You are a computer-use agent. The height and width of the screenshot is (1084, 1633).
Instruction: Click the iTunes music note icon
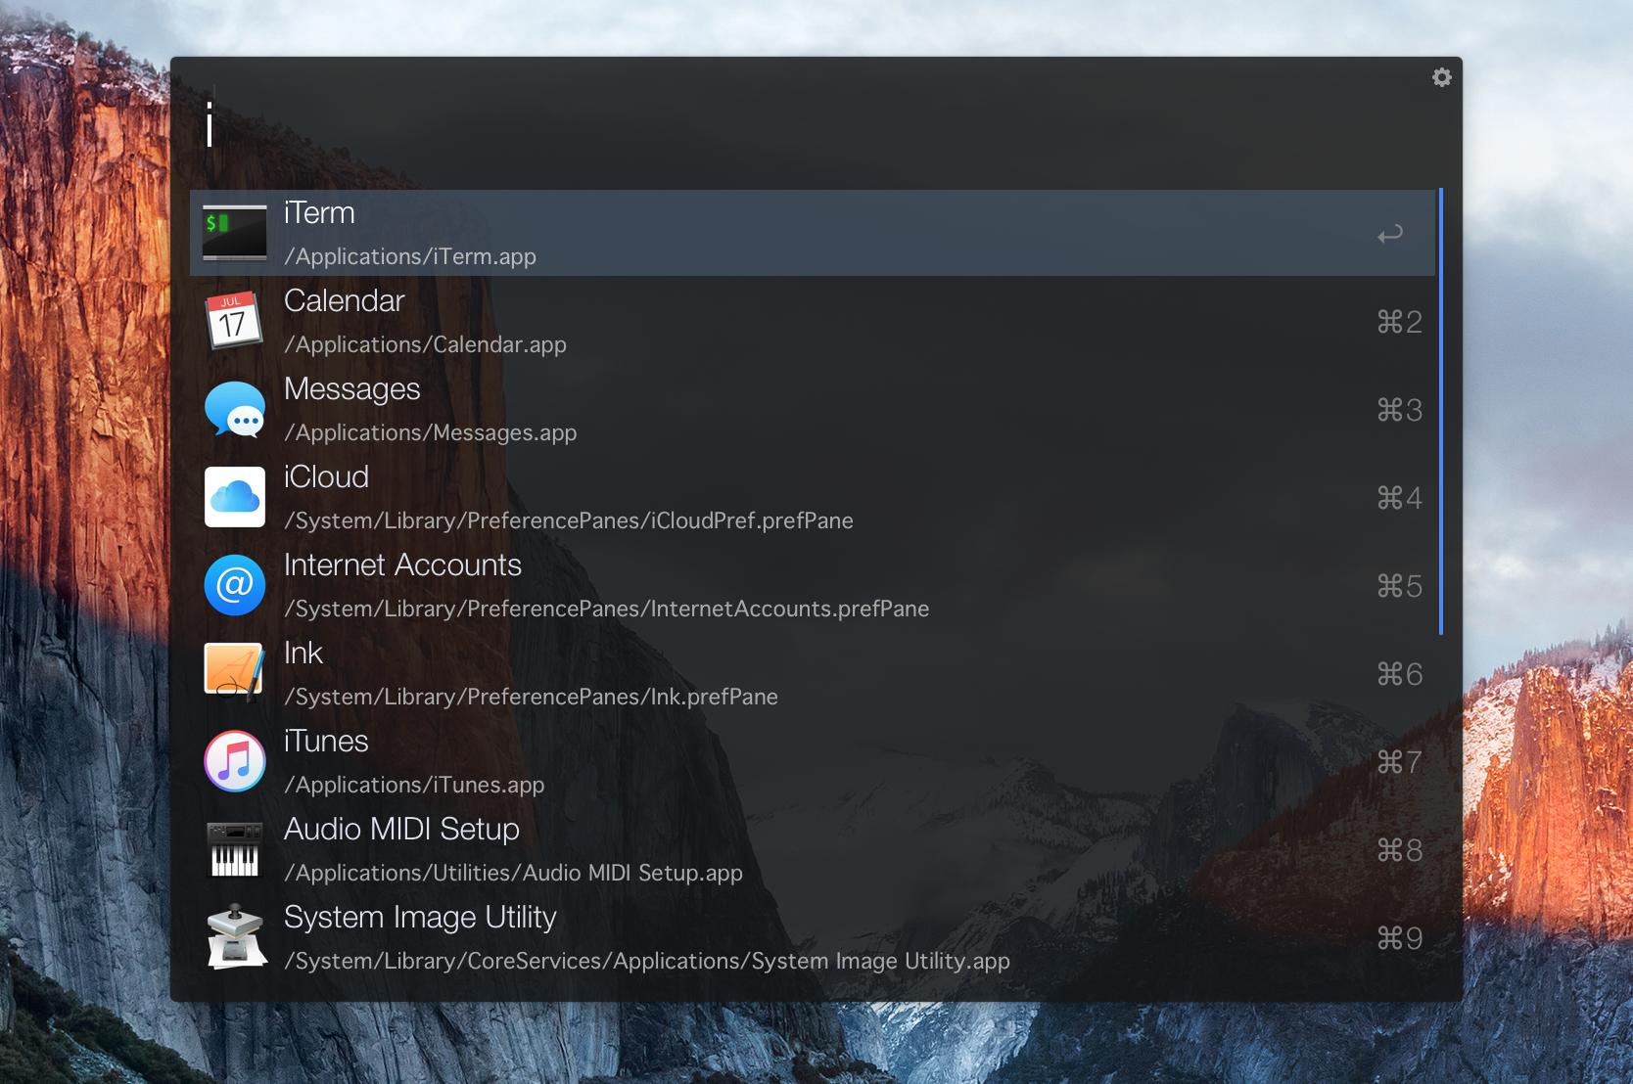[235, 761]
